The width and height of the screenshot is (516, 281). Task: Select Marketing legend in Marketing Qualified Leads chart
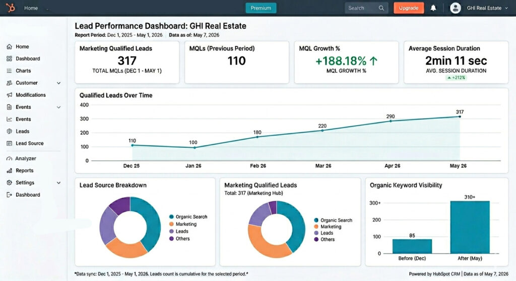(328, 227)
